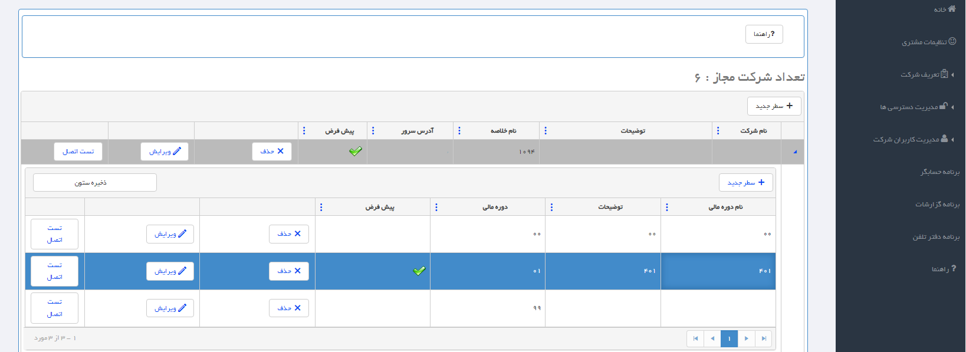Delete company 1094 with حذف button
Viewport: 966px width, 352px height.
pos(272,152)
